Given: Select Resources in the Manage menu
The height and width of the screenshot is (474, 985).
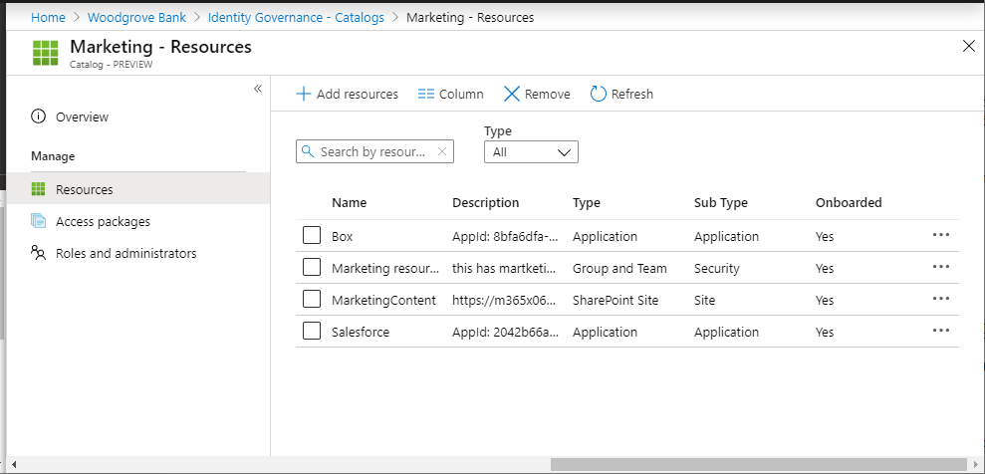Looking at the screenshot, I should click(84, 189).
